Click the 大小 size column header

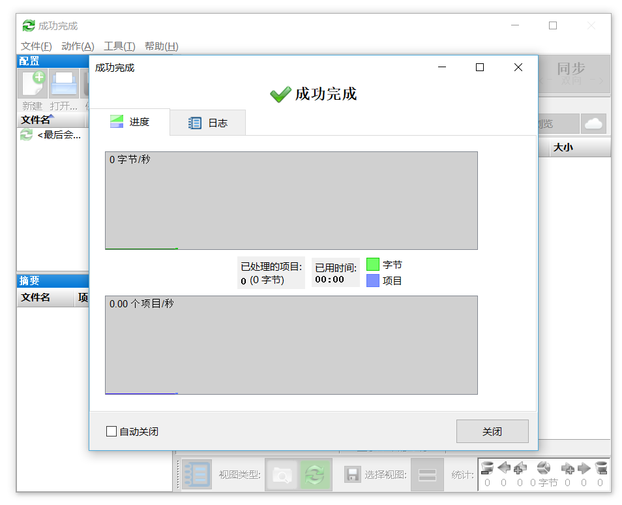click(580, 147)
